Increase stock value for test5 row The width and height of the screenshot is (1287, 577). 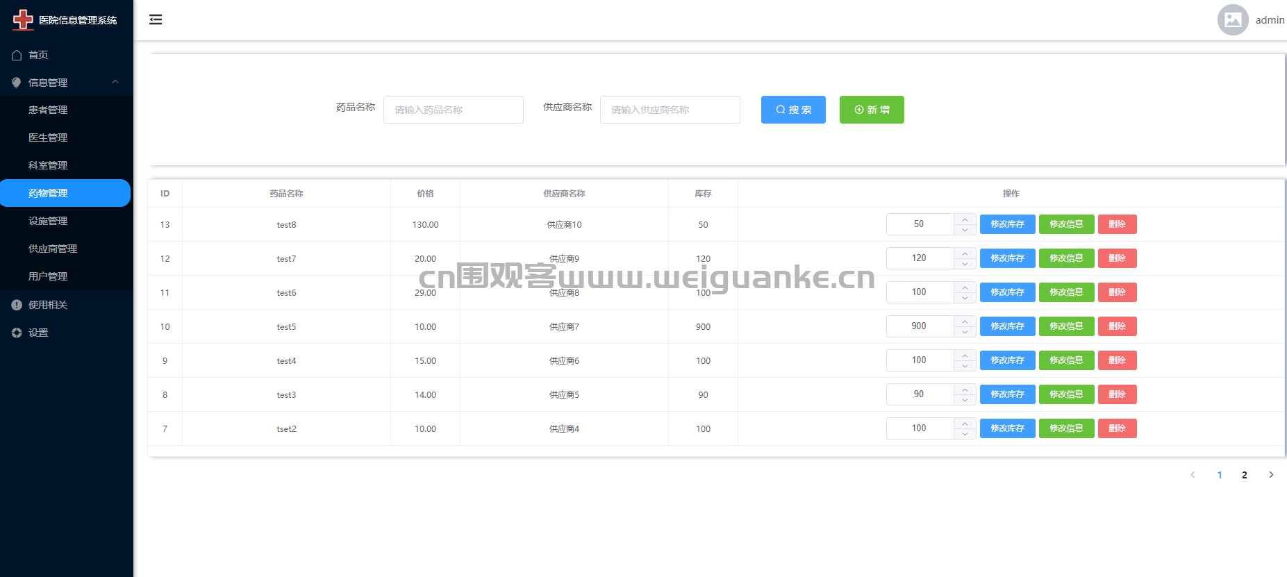point(965,321)
